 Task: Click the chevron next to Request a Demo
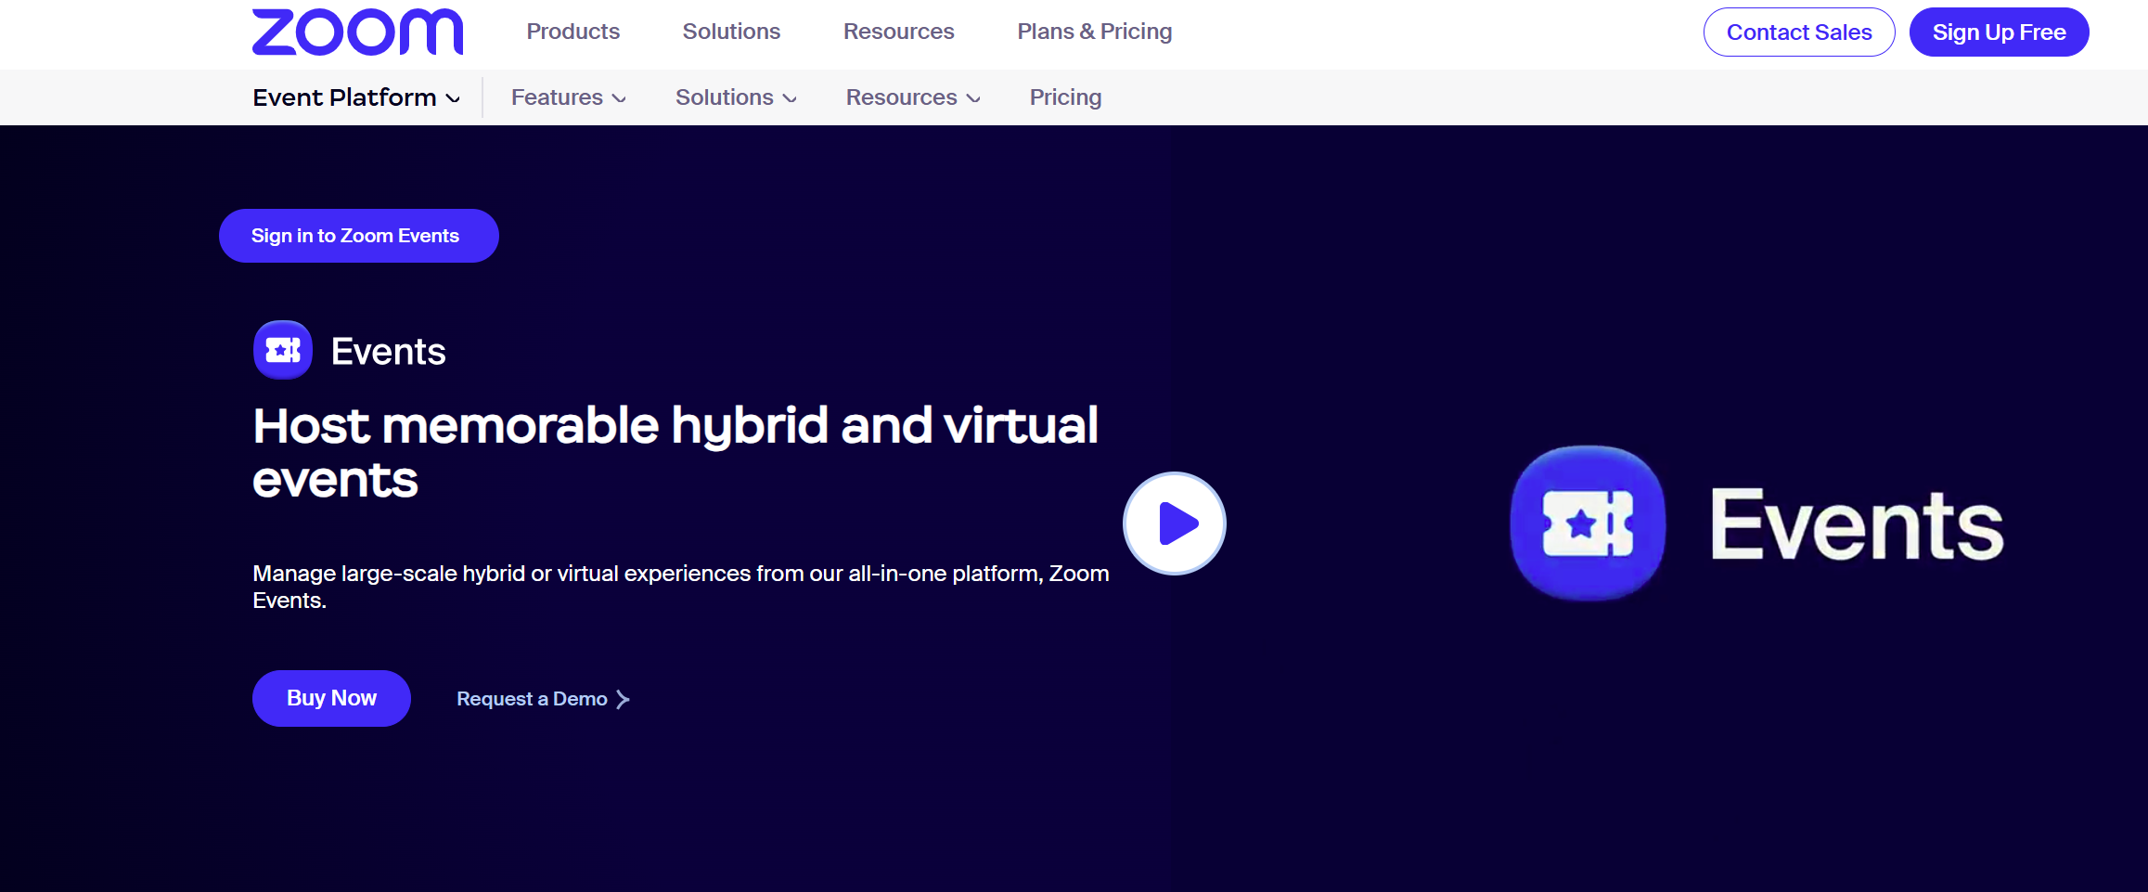[x=623, y=699]
